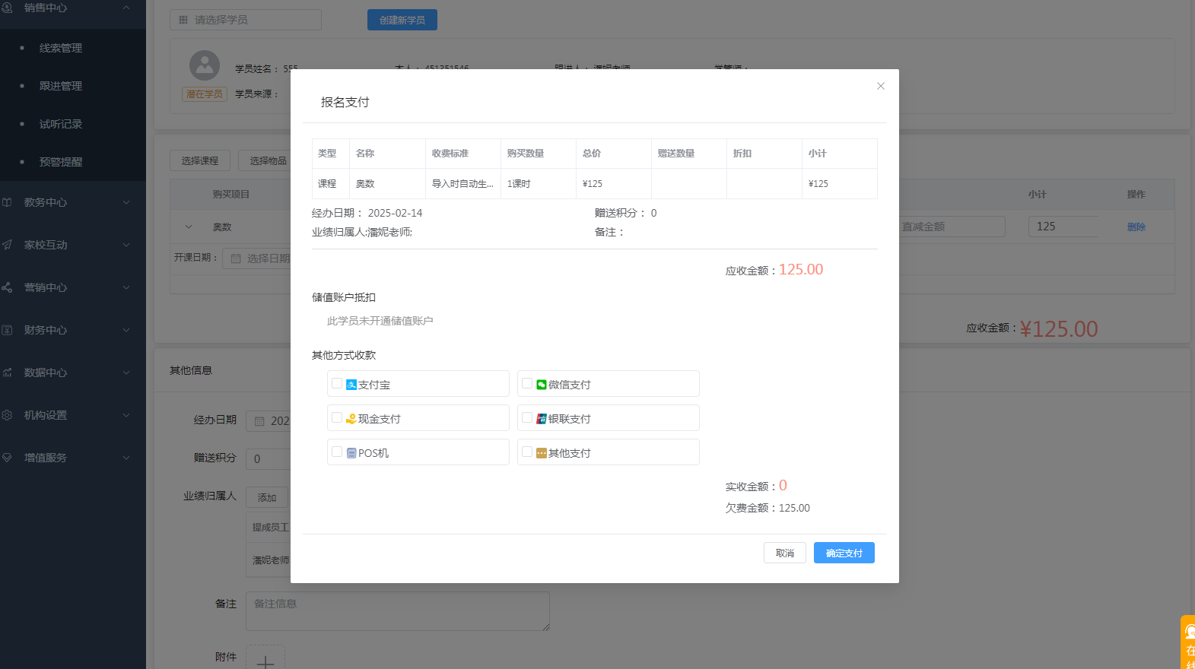Click the 机构设置 gear icon
1195x669 pixels.
(x=7, y=415)
